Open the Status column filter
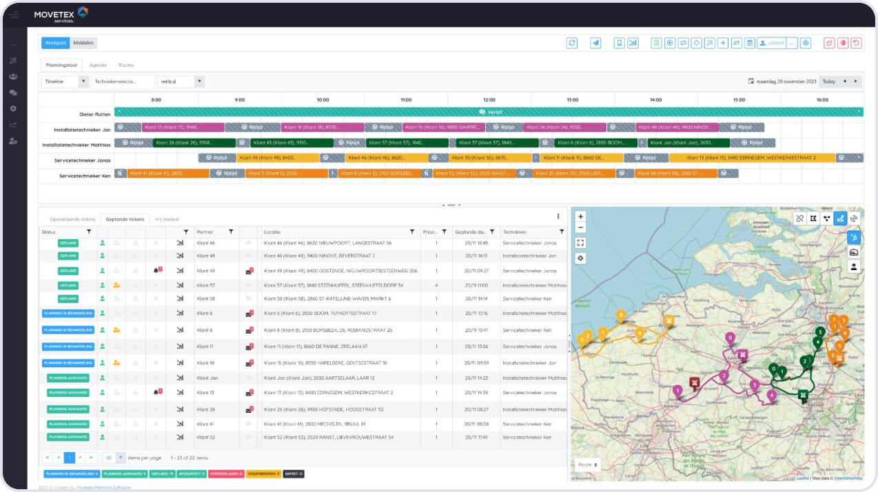The height and width of the screenshot is (492, 878). 88,232
